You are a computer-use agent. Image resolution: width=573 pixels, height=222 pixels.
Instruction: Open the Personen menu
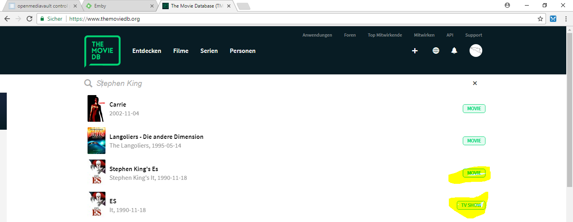[x=243, y=51]
